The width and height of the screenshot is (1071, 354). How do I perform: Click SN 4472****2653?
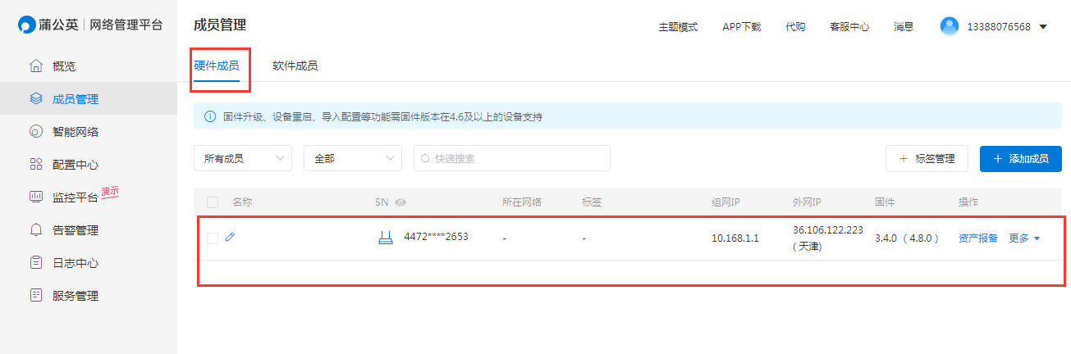pos(436,238)
